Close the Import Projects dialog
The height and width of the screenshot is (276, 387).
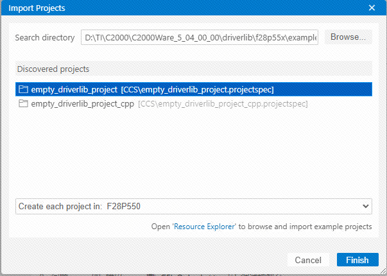tap(372, 8)
